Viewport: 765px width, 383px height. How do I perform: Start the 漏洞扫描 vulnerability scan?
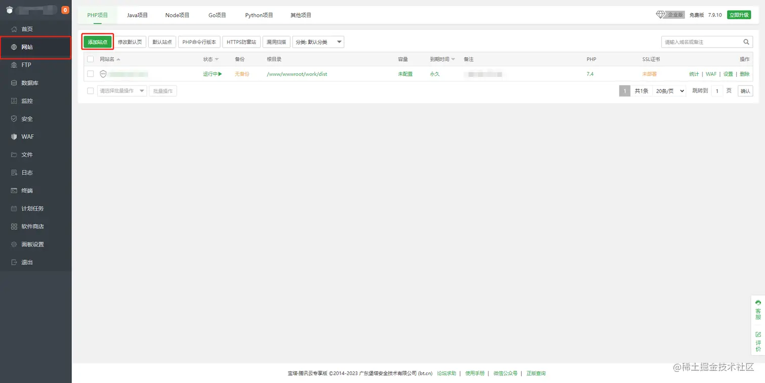tap(276, 42)
